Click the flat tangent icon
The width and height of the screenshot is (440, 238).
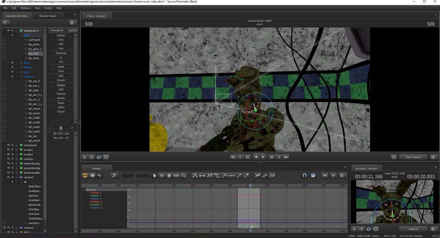(202, 175)
